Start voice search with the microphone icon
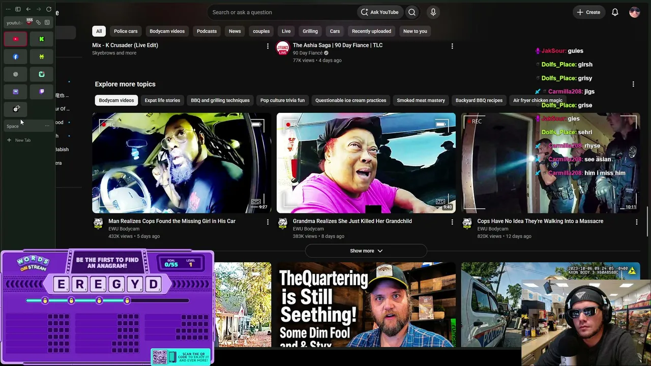Screen dimensions: 651x366 click(x=433, y=12)
